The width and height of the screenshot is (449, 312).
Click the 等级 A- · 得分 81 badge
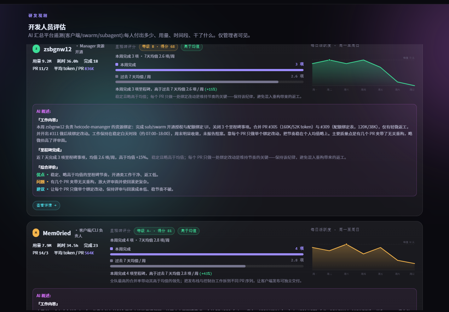154,231
